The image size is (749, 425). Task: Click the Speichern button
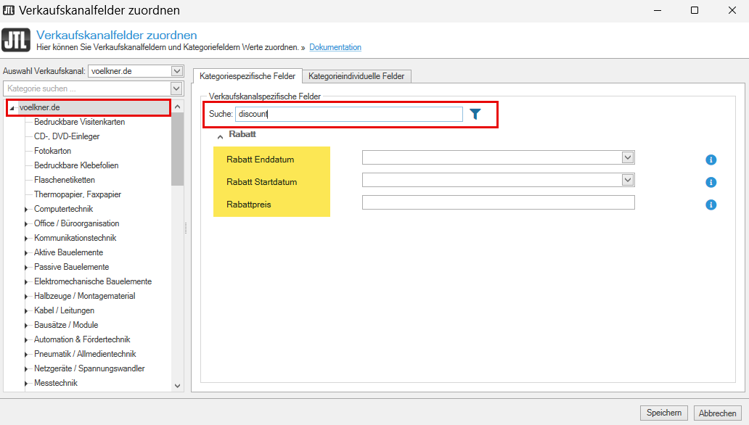[663, 413]
